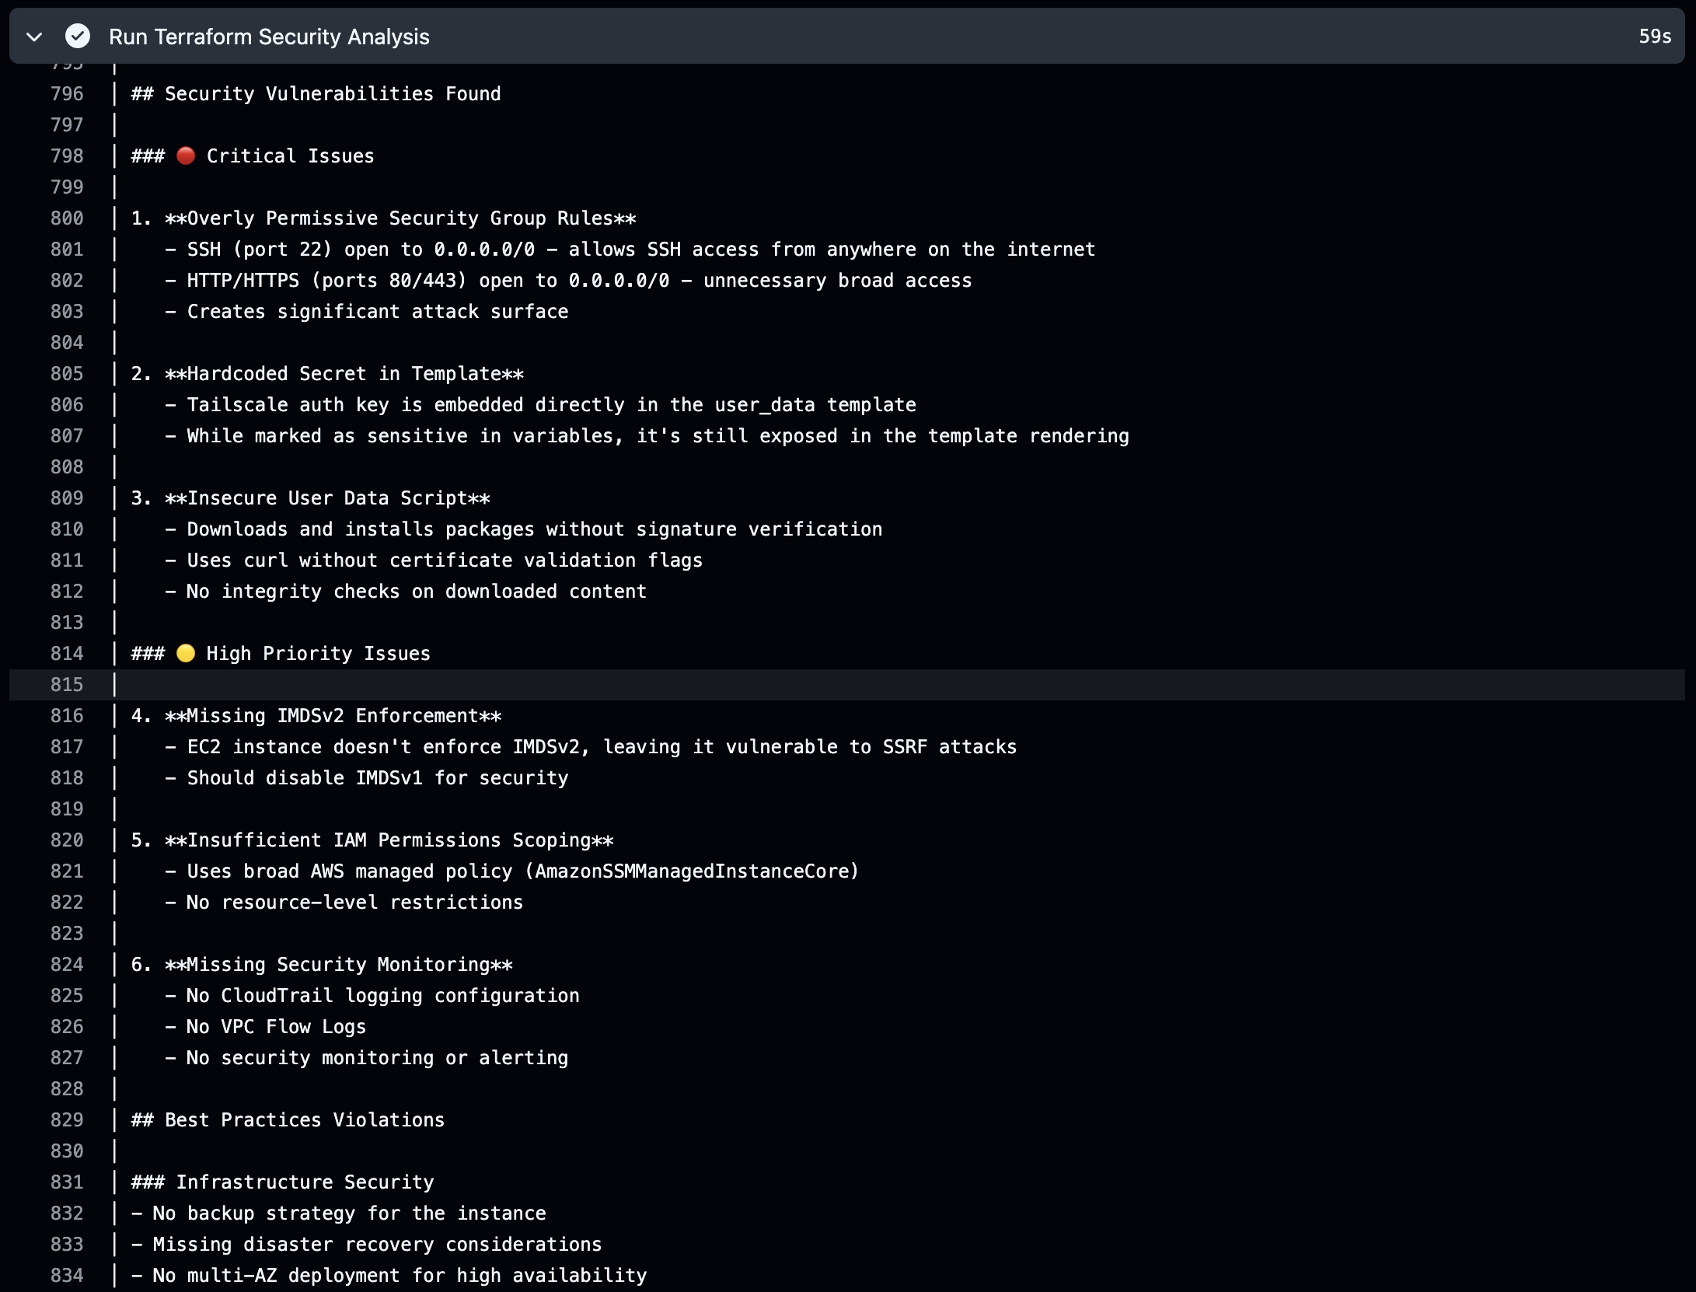This screenshot has width=1696, height=1292.
Task: Select line number 809
Action: tap(67, 498)
